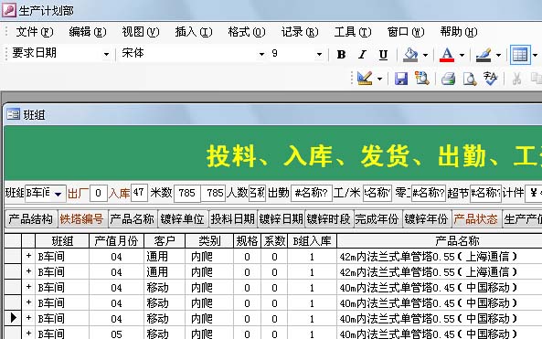Open the 宋体 font name dropdown
Viewport: 542px width, 339px height.
click(x=261, y=54)
